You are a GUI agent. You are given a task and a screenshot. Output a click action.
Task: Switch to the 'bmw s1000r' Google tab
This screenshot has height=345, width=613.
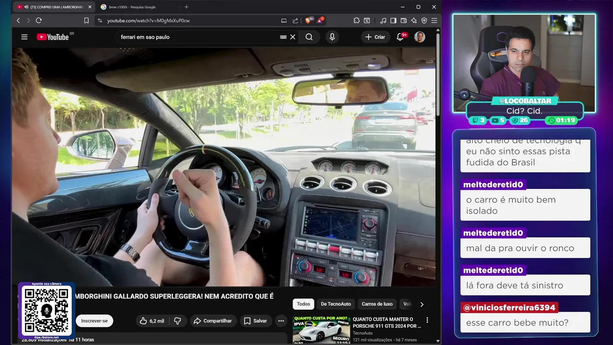point(132,7)
